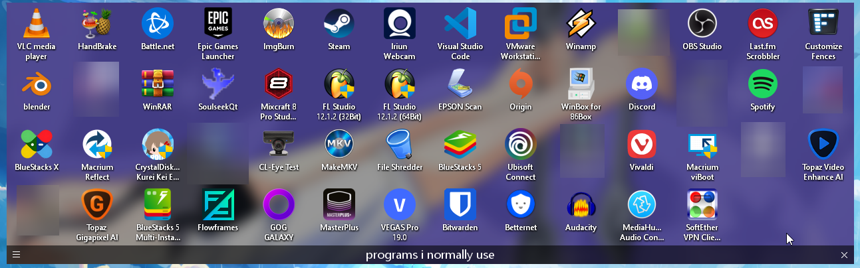The image size is (860, 268).
Task: Open Topaz Gigapixel AI
Action: (x=97, y=206)
